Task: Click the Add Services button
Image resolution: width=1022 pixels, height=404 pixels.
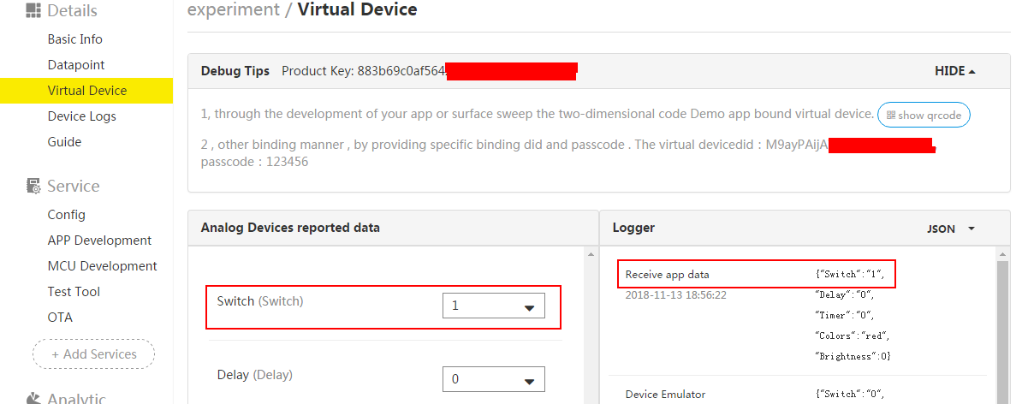Action: (x=93, y=354)
